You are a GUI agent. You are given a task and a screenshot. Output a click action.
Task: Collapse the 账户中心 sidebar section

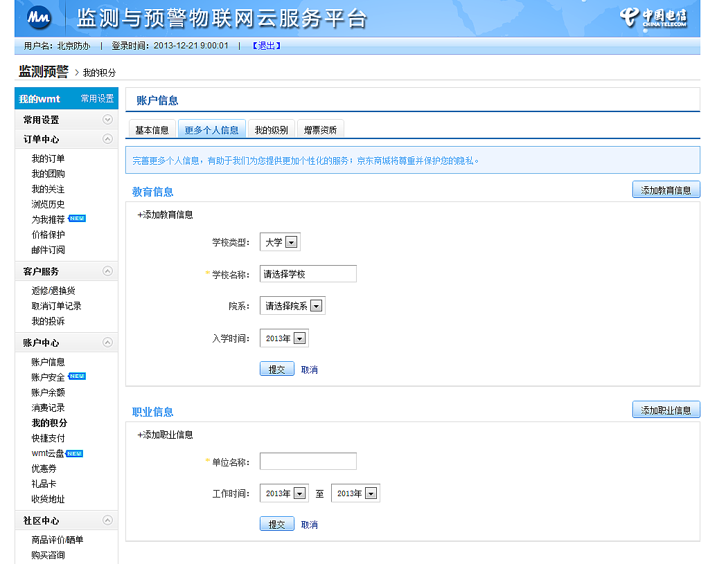(x=107, y=343)
